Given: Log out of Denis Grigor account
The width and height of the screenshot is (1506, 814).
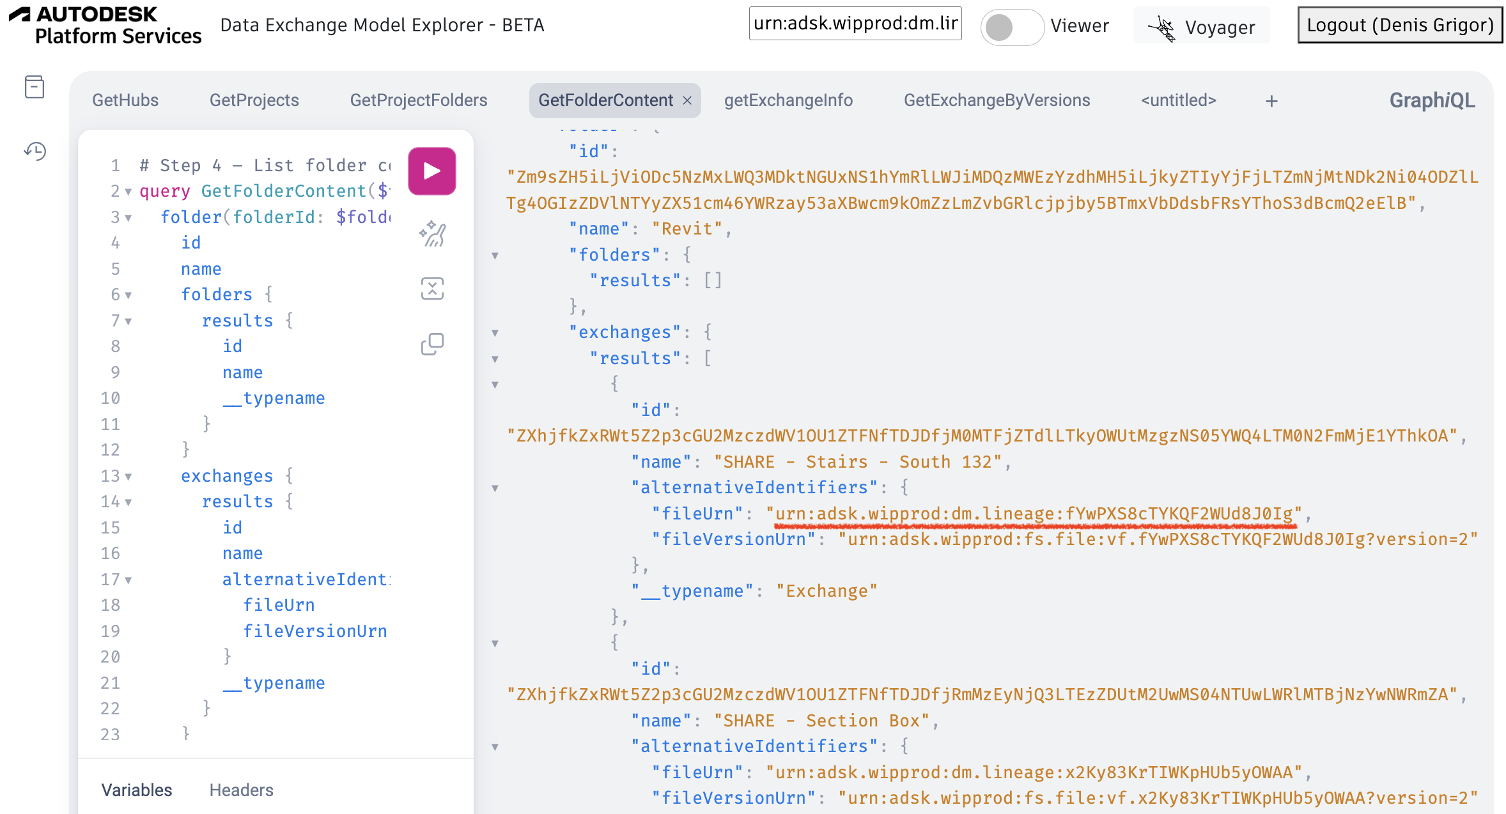Looking at the screenshot, I should click(x=1400, y=26).
